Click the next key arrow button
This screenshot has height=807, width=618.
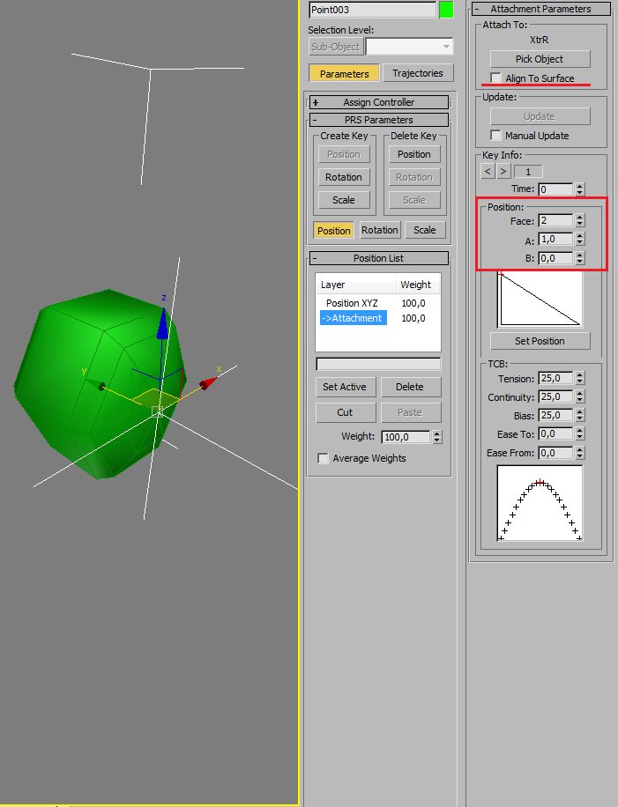point(503,171)
